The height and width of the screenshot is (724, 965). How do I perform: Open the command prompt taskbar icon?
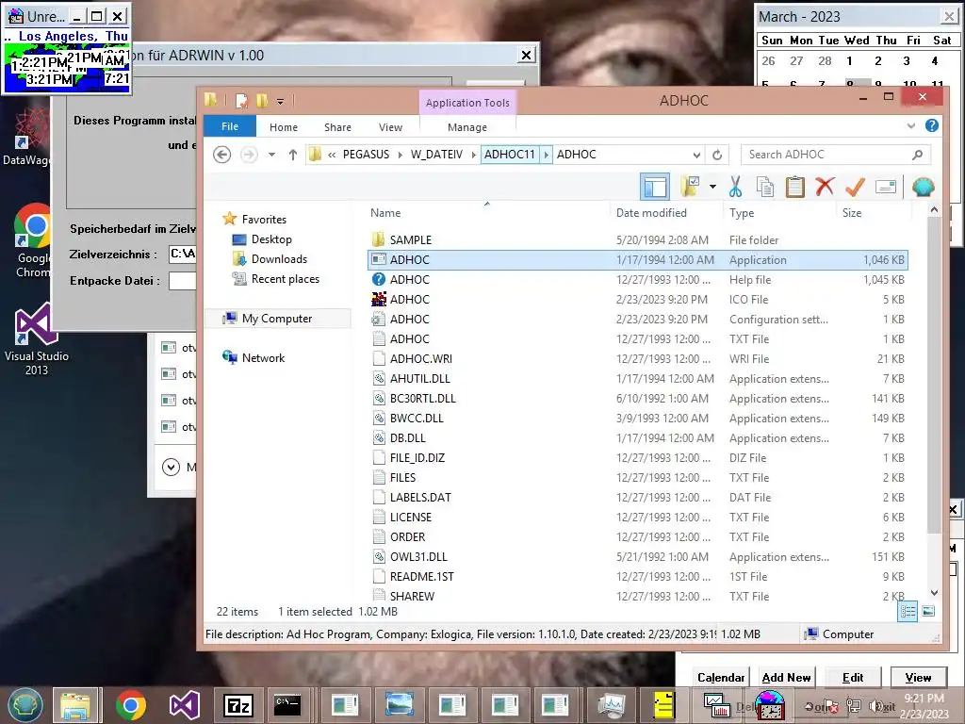(287, 705)
